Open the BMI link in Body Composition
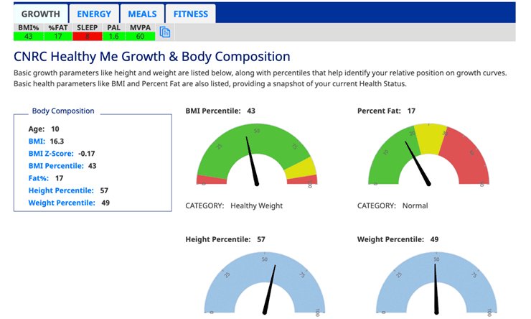Image resolution: width=531 pixels, height=319 pixels. click(37, 142)
